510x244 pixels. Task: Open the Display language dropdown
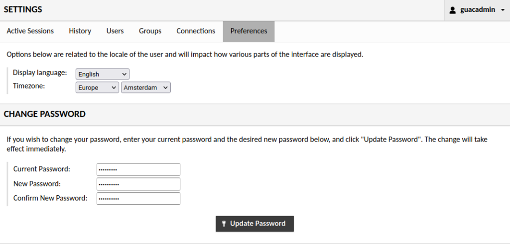pos(103,74)
